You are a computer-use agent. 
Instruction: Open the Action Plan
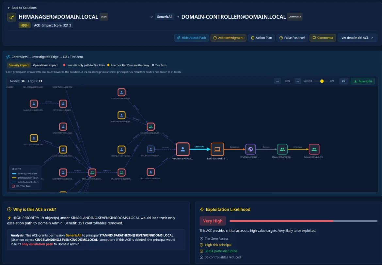click(x=262, y=38)
